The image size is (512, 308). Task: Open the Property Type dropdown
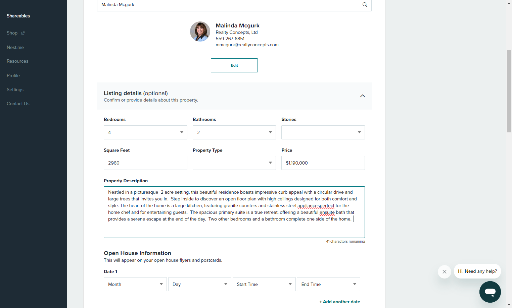[x=234, y=163]
